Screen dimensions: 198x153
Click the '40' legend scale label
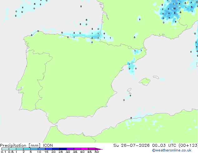pyautogui.click(x=82, y=152)
